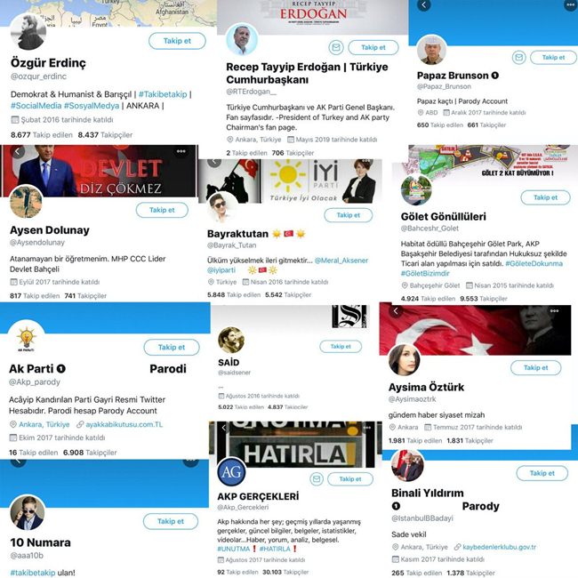View AKP GERÇEKLERİ profile picture
Viewport: 578px width, 578px height.
click(x=231, y=472)
